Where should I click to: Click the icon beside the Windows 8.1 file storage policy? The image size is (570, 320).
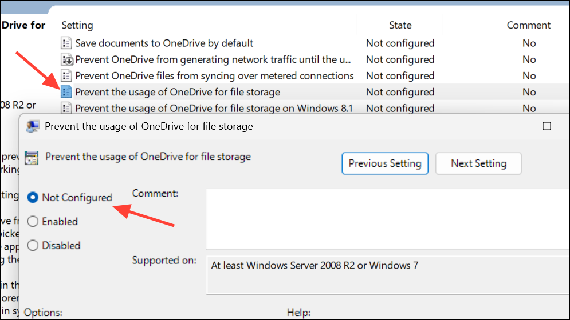66,108
